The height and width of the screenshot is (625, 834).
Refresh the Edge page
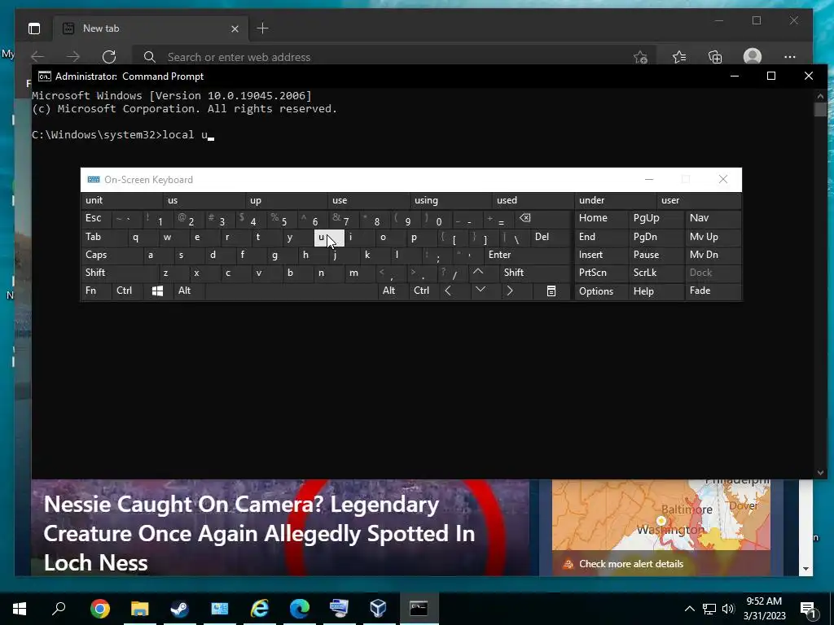pyautogui.click(x=109, y=57)
